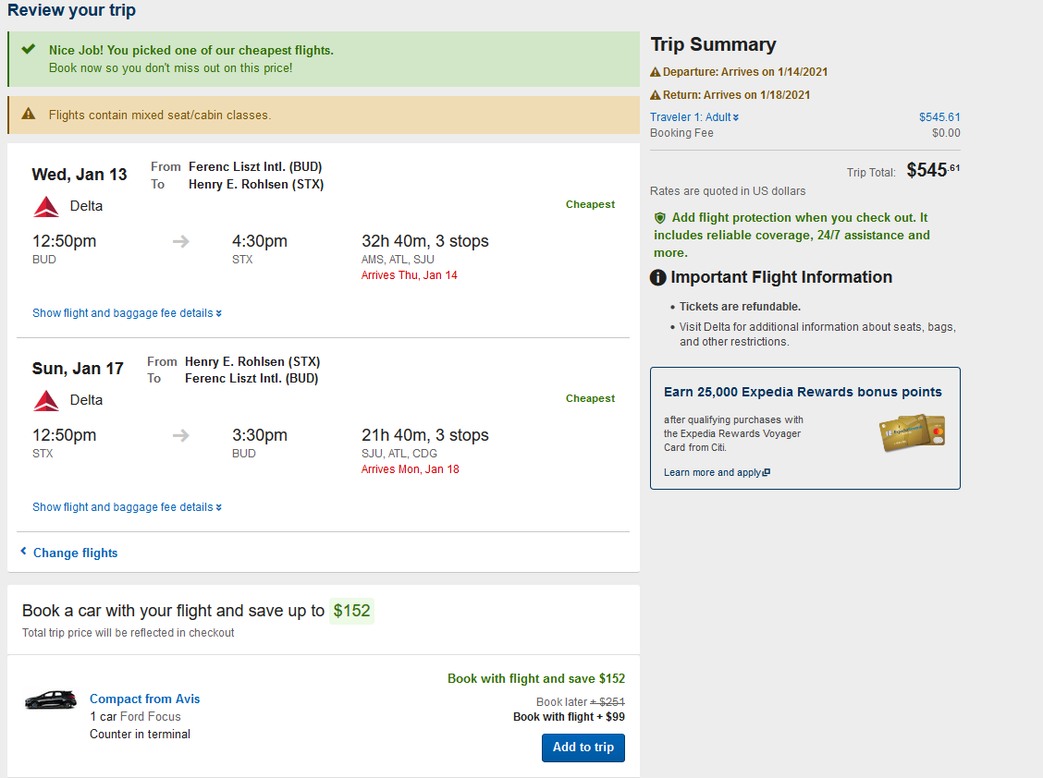Expand flight and baggage fee details for Jan 13

click(x=127, y=313)
